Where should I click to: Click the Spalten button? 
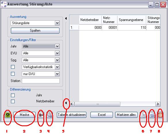coord(35,30)
